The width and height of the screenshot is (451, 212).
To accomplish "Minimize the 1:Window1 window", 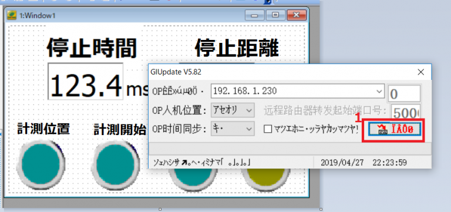I will click(254, 15).
